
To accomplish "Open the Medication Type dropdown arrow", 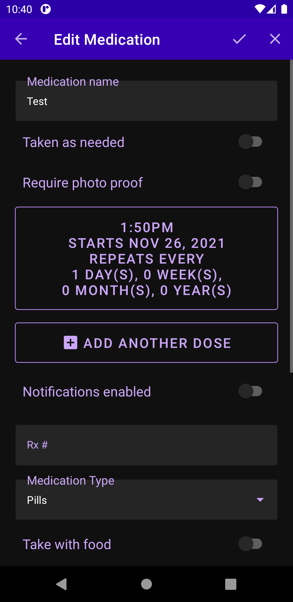I will coord(260,499).
